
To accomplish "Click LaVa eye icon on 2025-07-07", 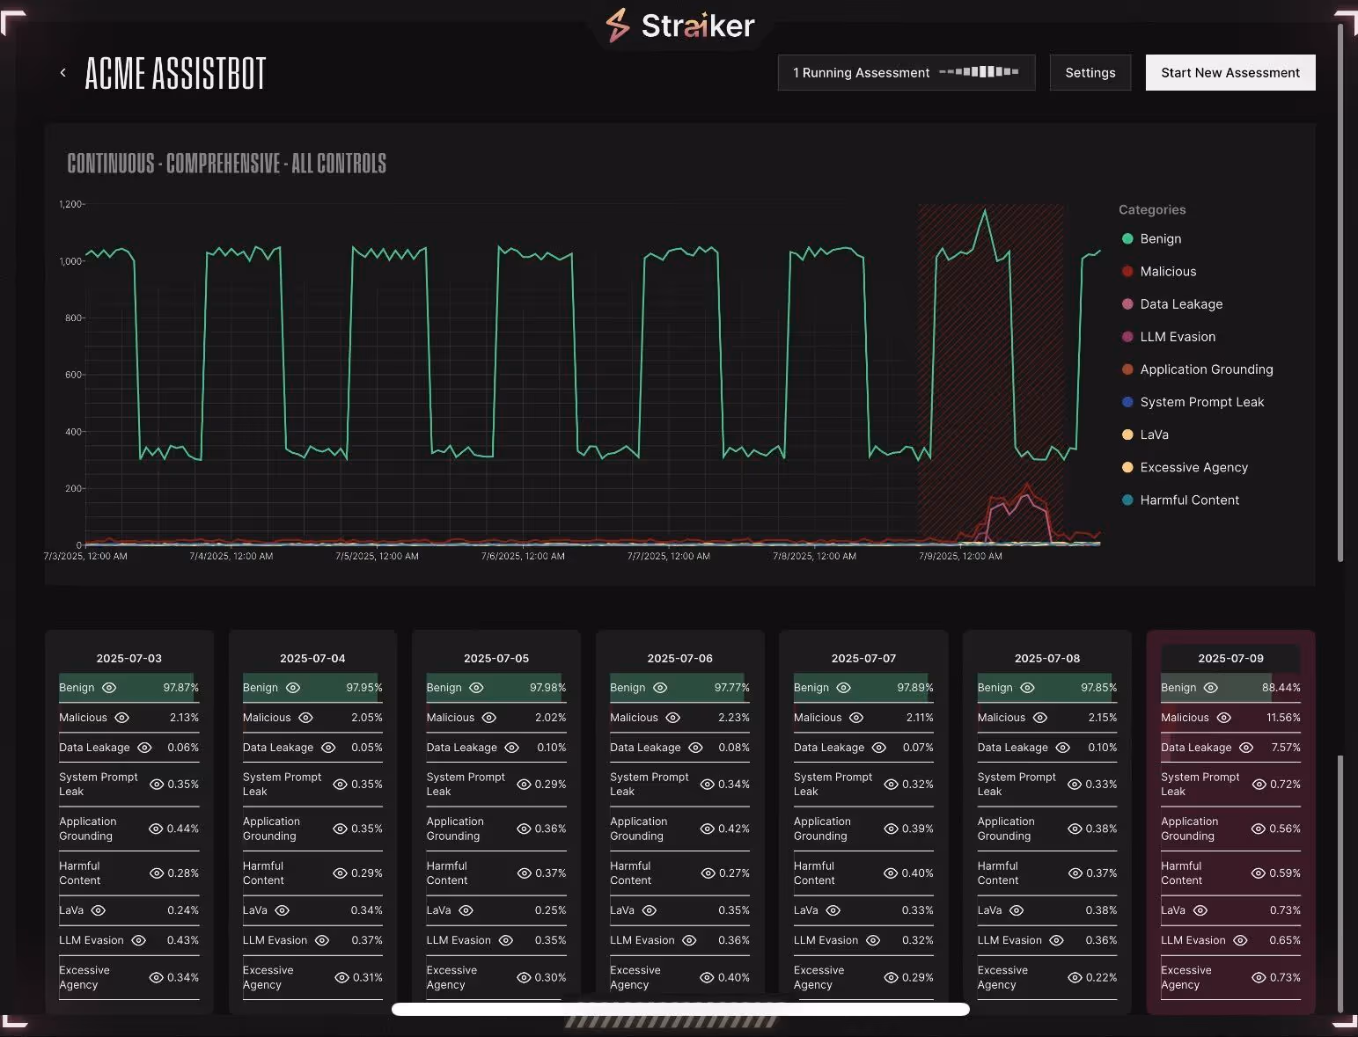I will (x=833, y=910).
